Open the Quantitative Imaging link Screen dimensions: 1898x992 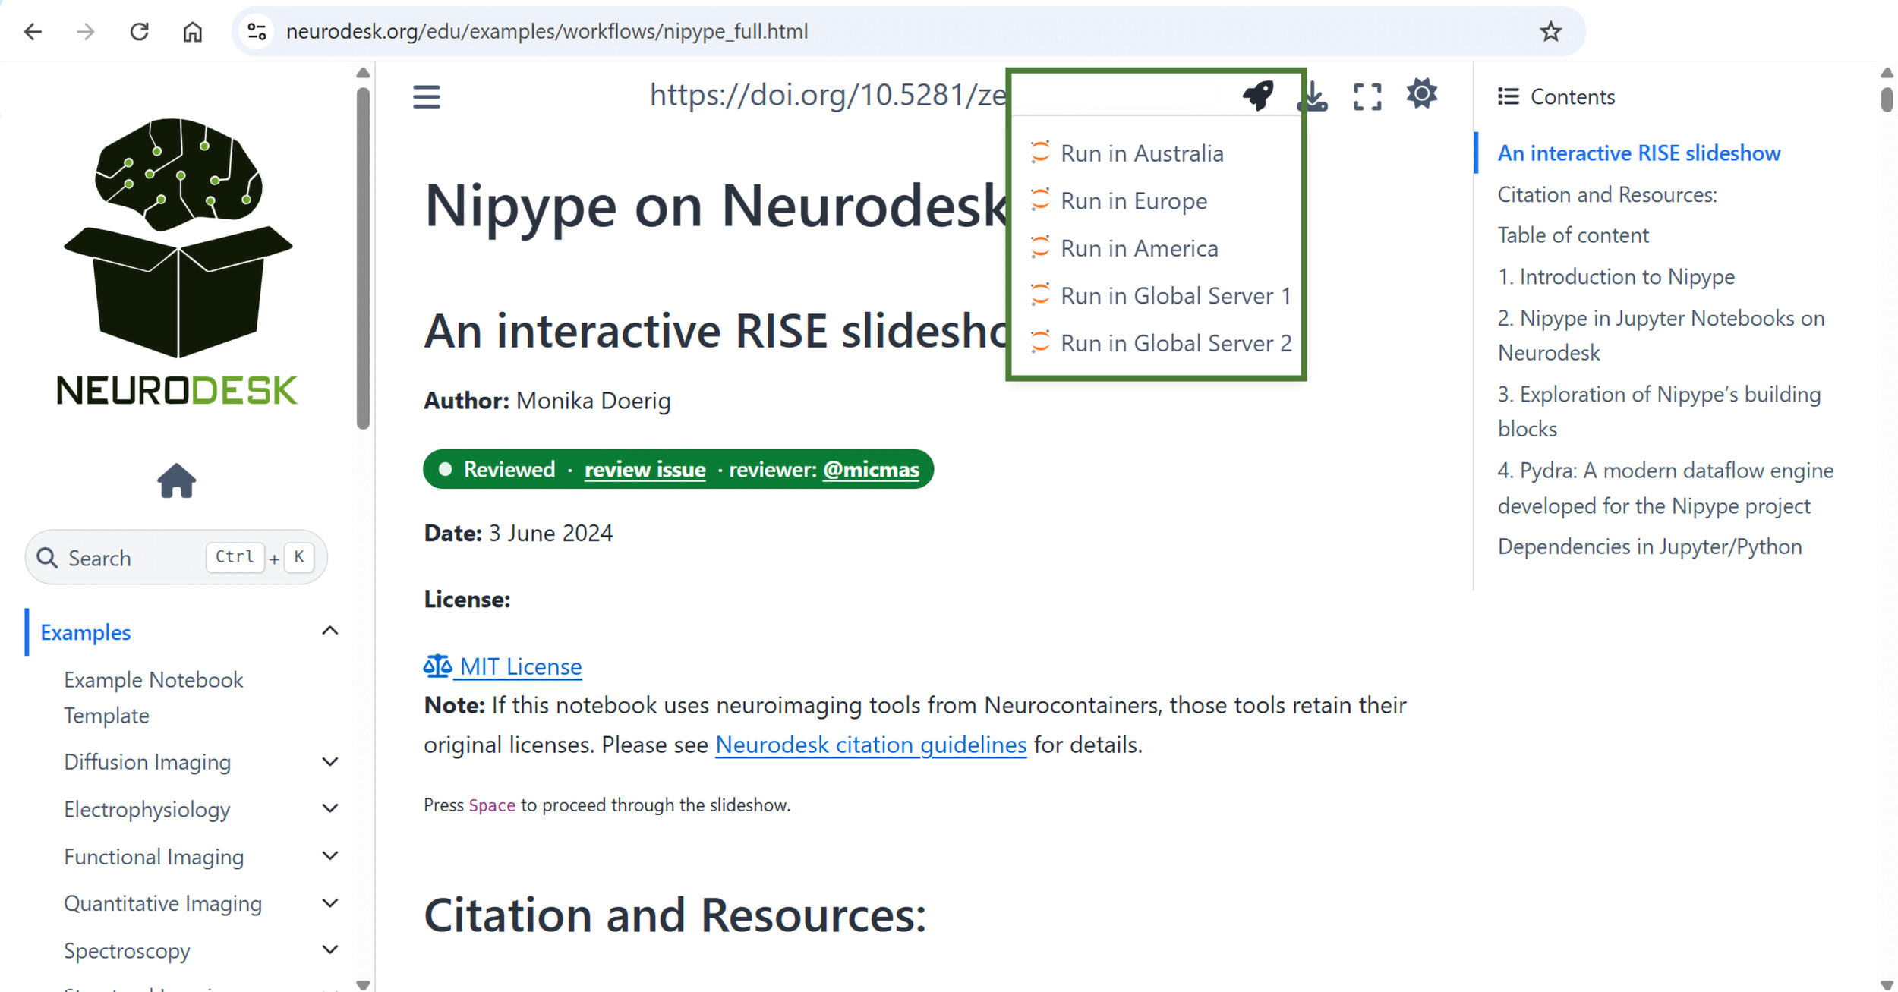(x=163, y=904)
